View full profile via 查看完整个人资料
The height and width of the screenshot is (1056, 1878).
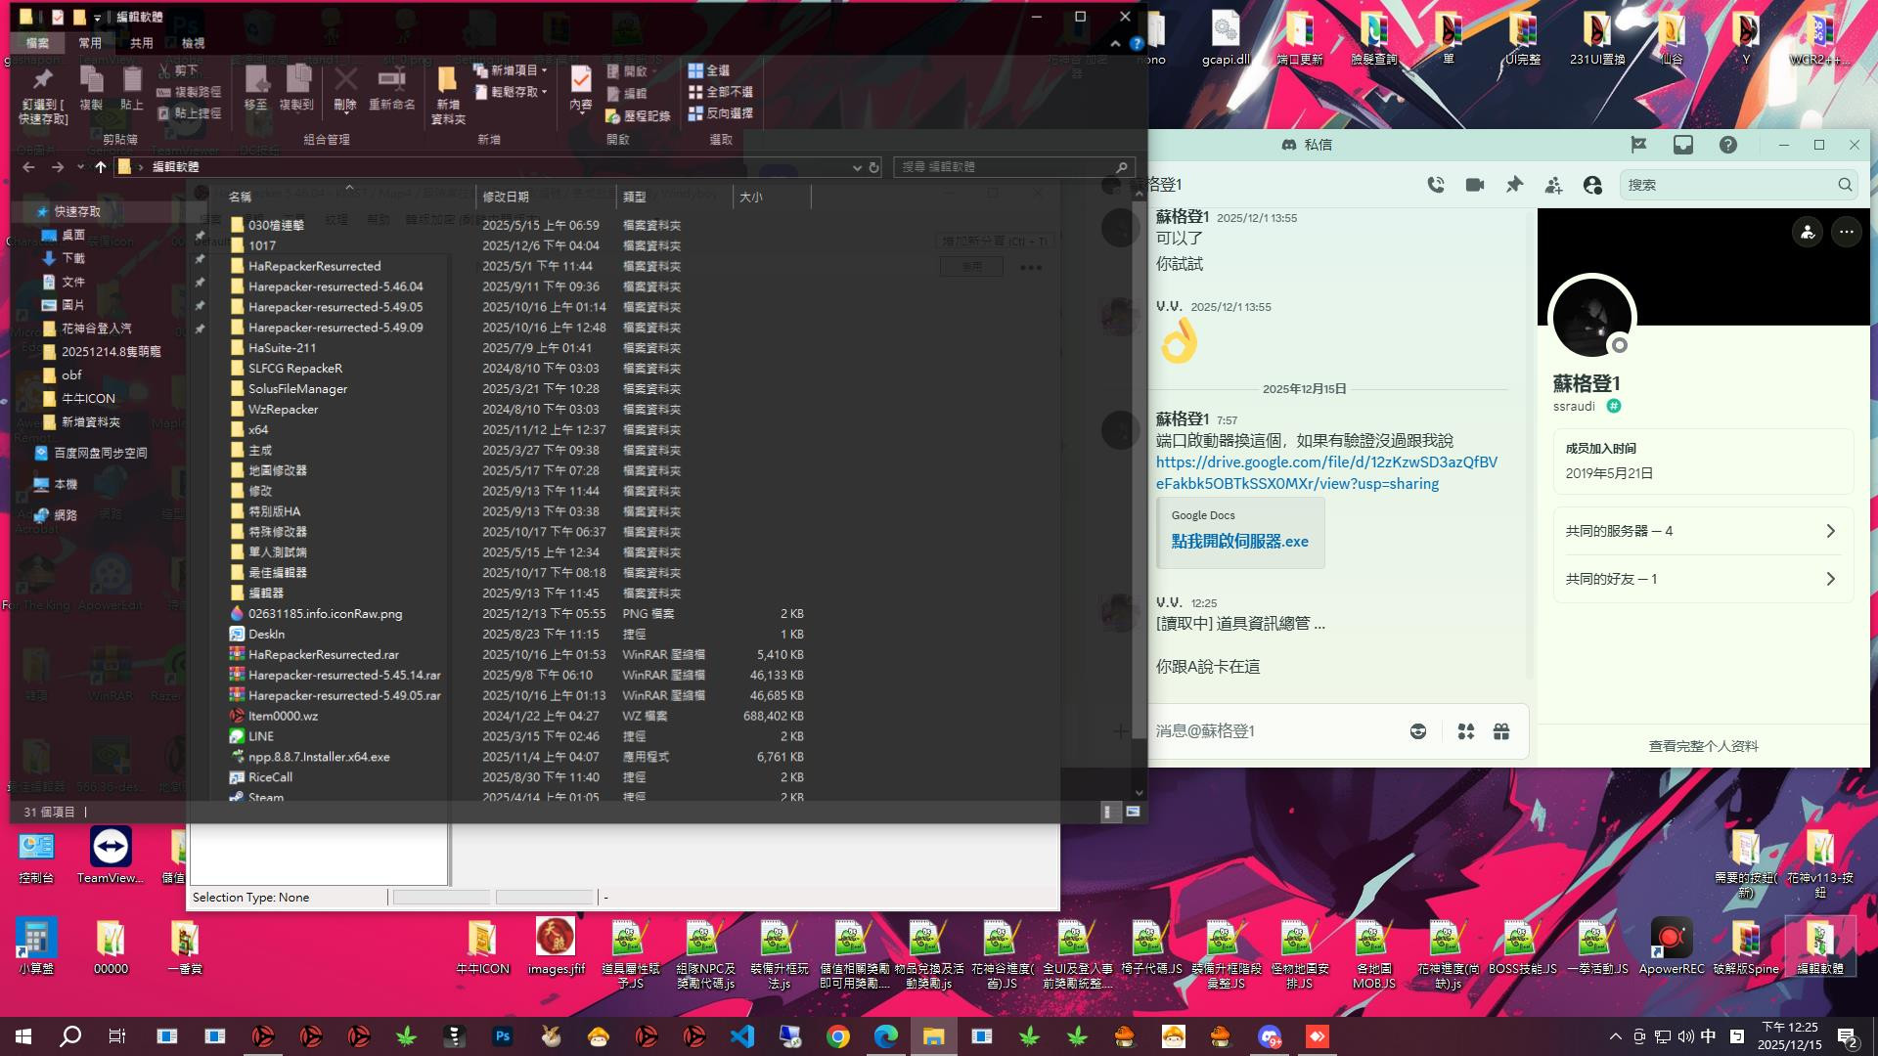[x=1703, y=746]
